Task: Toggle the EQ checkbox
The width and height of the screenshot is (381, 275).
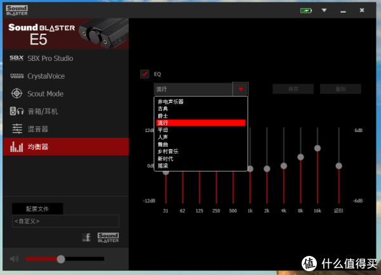Action: tap(145, 74)
